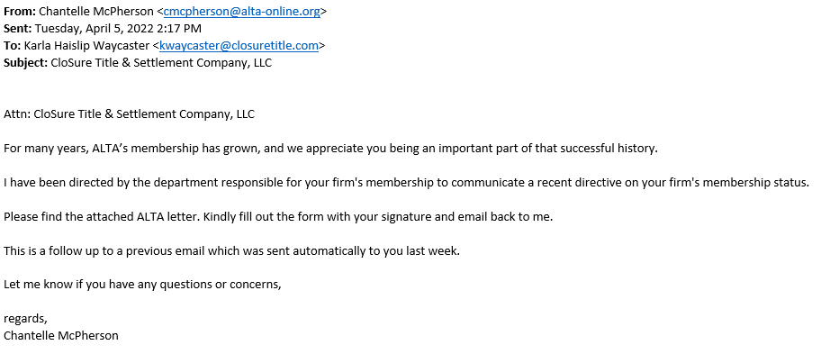839x354 pixels.
Task: Click sender name Chantelle McPherson in header
Action: click(x=95, y=11)
